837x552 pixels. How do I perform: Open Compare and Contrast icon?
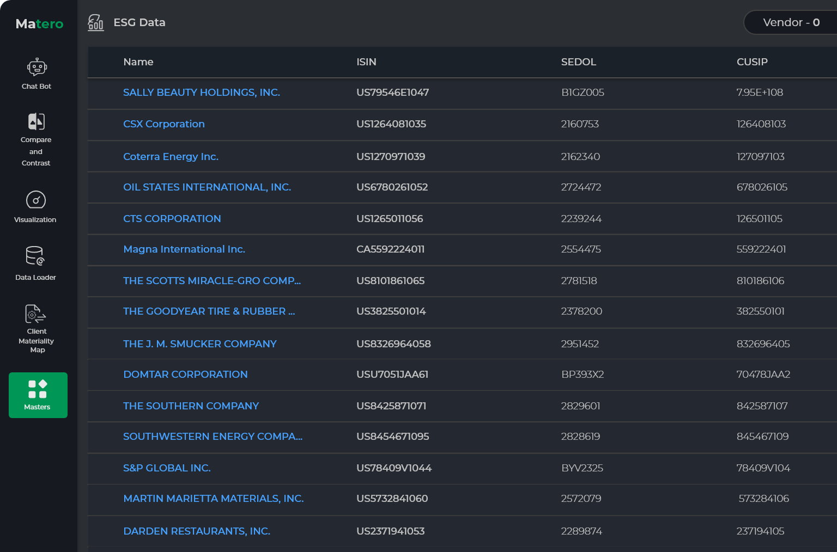pos(37,121)
